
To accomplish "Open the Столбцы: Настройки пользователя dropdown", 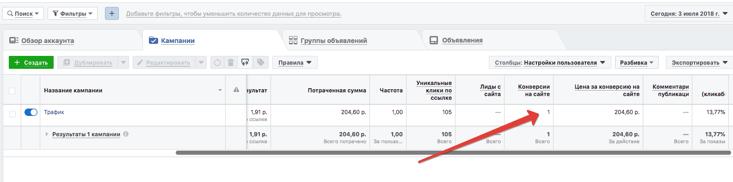I will coord(550,62).
